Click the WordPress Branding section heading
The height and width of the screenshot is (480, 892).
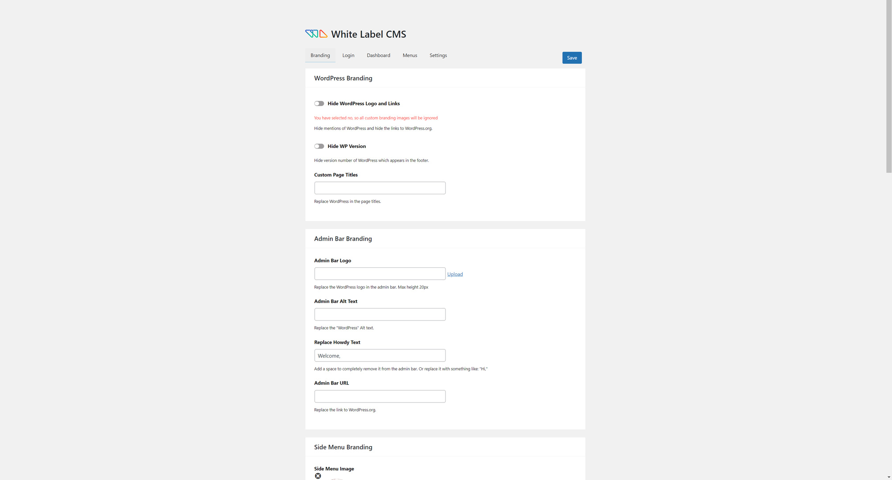pyautogui.click(x=343, y=78)
